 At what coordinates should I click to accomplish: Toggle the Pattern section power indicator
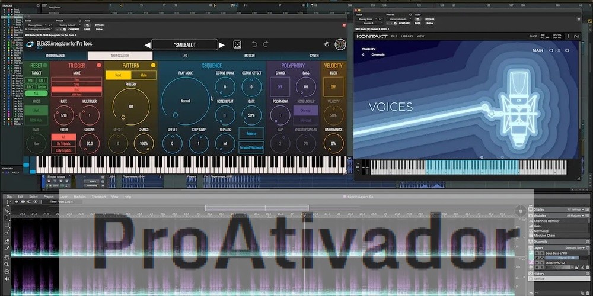tap(153, 65)
